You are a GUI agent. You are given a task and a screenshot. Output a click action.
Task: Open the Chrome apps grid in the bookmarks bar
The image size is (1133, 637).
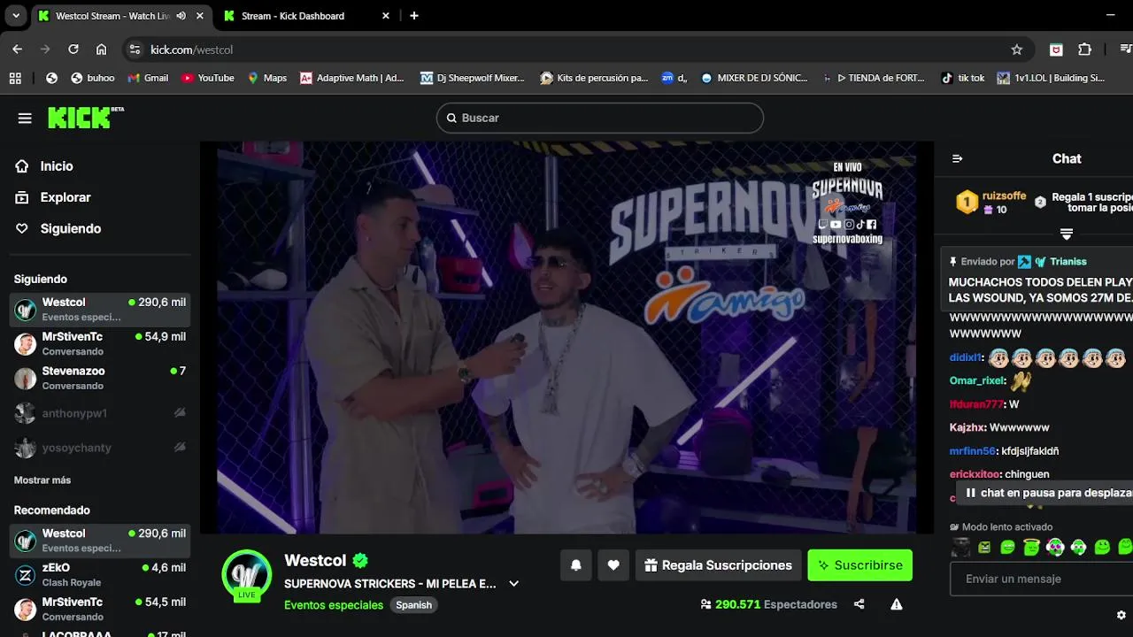pos(15,78)
